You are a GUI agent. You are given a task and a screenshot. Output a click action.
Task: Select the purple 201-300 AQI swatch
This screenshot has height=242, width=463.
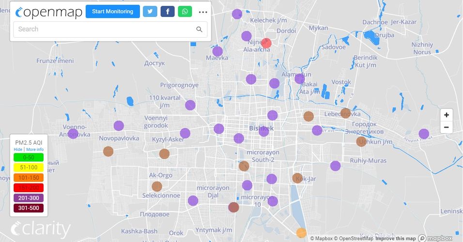[x=29, y=198]
